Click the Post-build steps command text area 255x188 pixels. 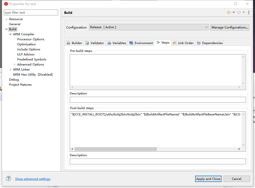tap(156, 129)
